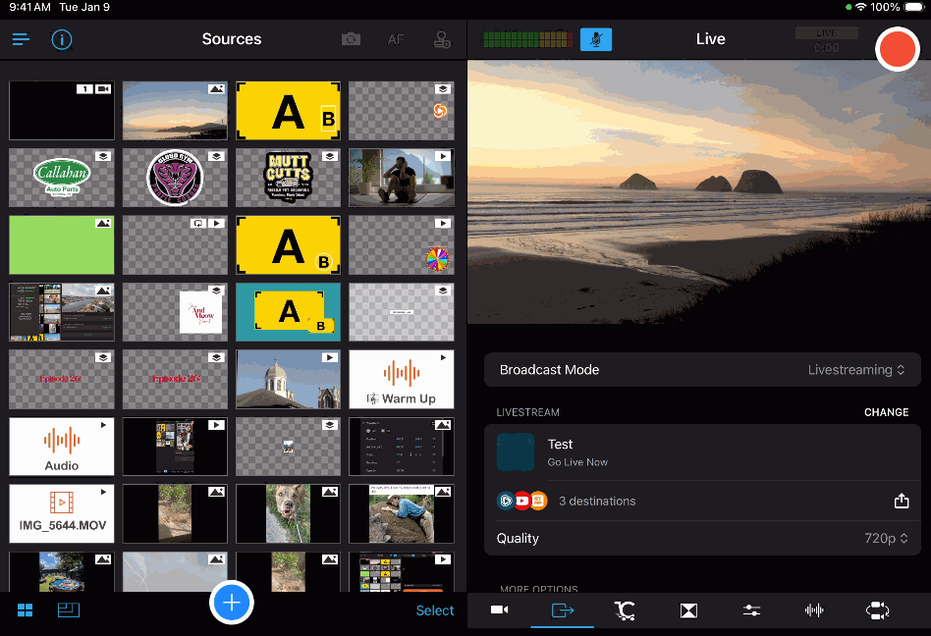Select the Audio waveform source
The width and height of the screenshot is (931, 636).
tap(62, 447)
